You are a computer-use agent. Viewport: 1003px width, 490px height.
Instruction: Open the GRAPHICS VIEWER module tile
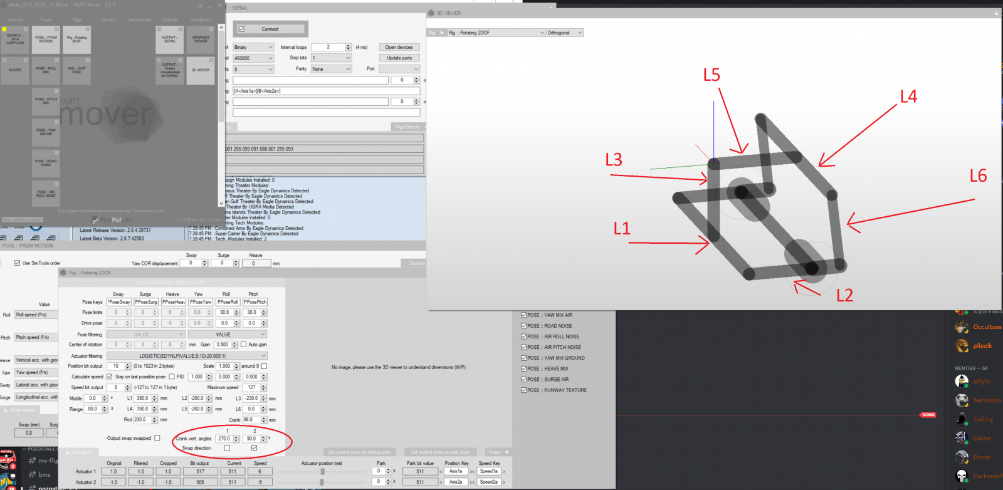tap(201, 39)
